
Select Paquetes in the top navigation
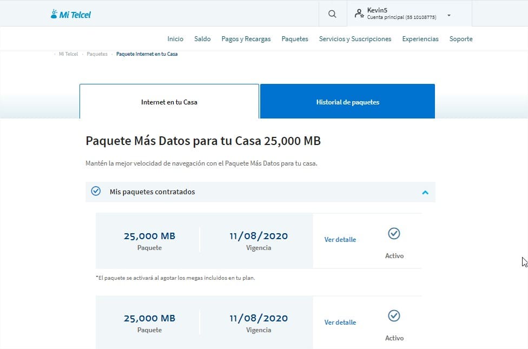coord(295,39)
